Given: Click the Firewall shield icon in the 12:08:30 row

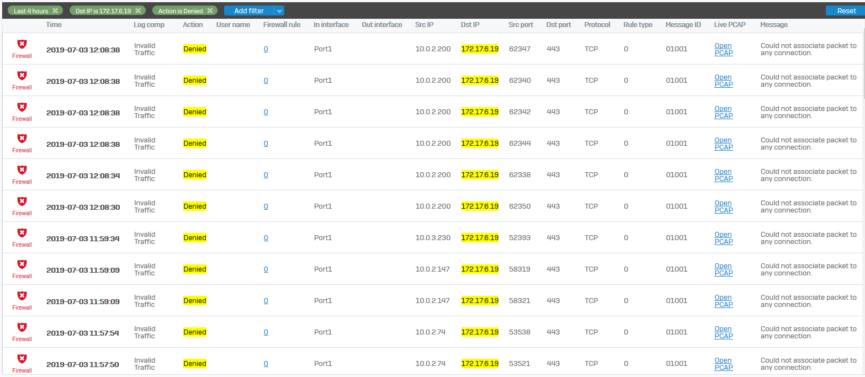Looking at the screenshot, I should coord(22,201).
